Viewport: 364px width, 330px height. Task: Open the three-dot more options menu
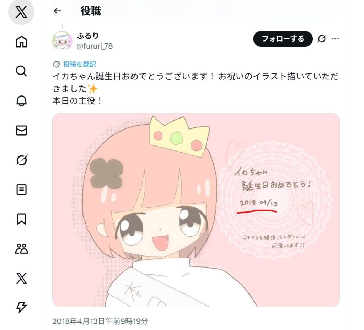335,39
